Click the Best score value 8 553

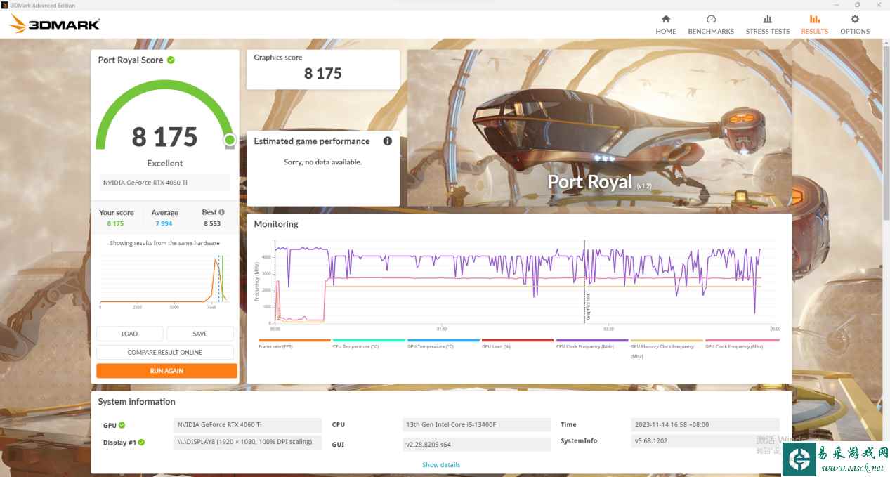point(212,223)
